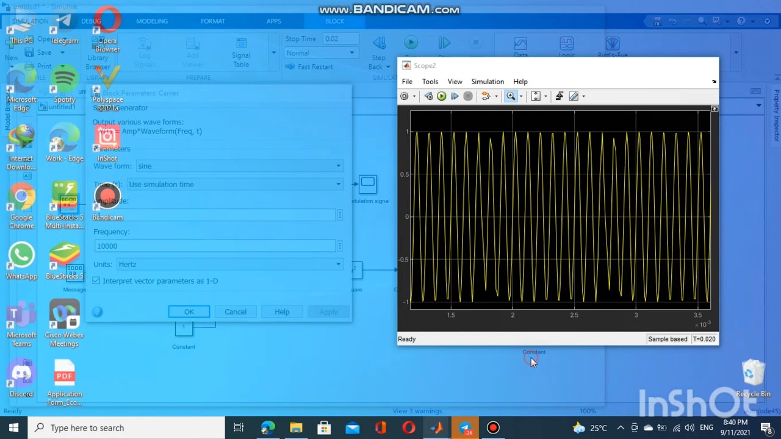
Task: Click Apply in Block Parameters dialog
Action: pos(328,312)
